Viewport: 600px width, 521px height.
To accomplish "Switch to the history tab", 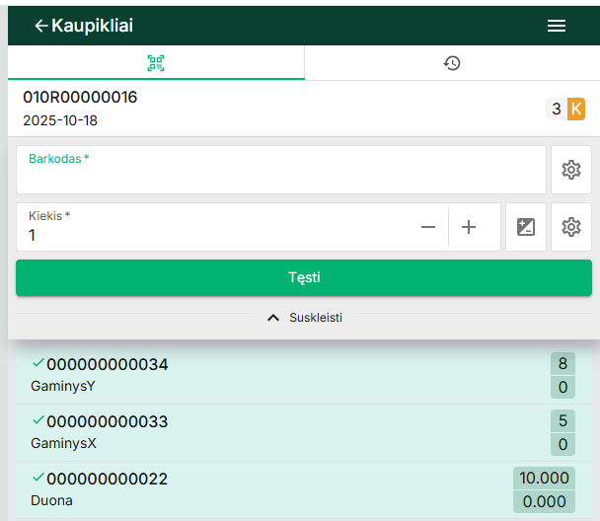I will point(452,63).
